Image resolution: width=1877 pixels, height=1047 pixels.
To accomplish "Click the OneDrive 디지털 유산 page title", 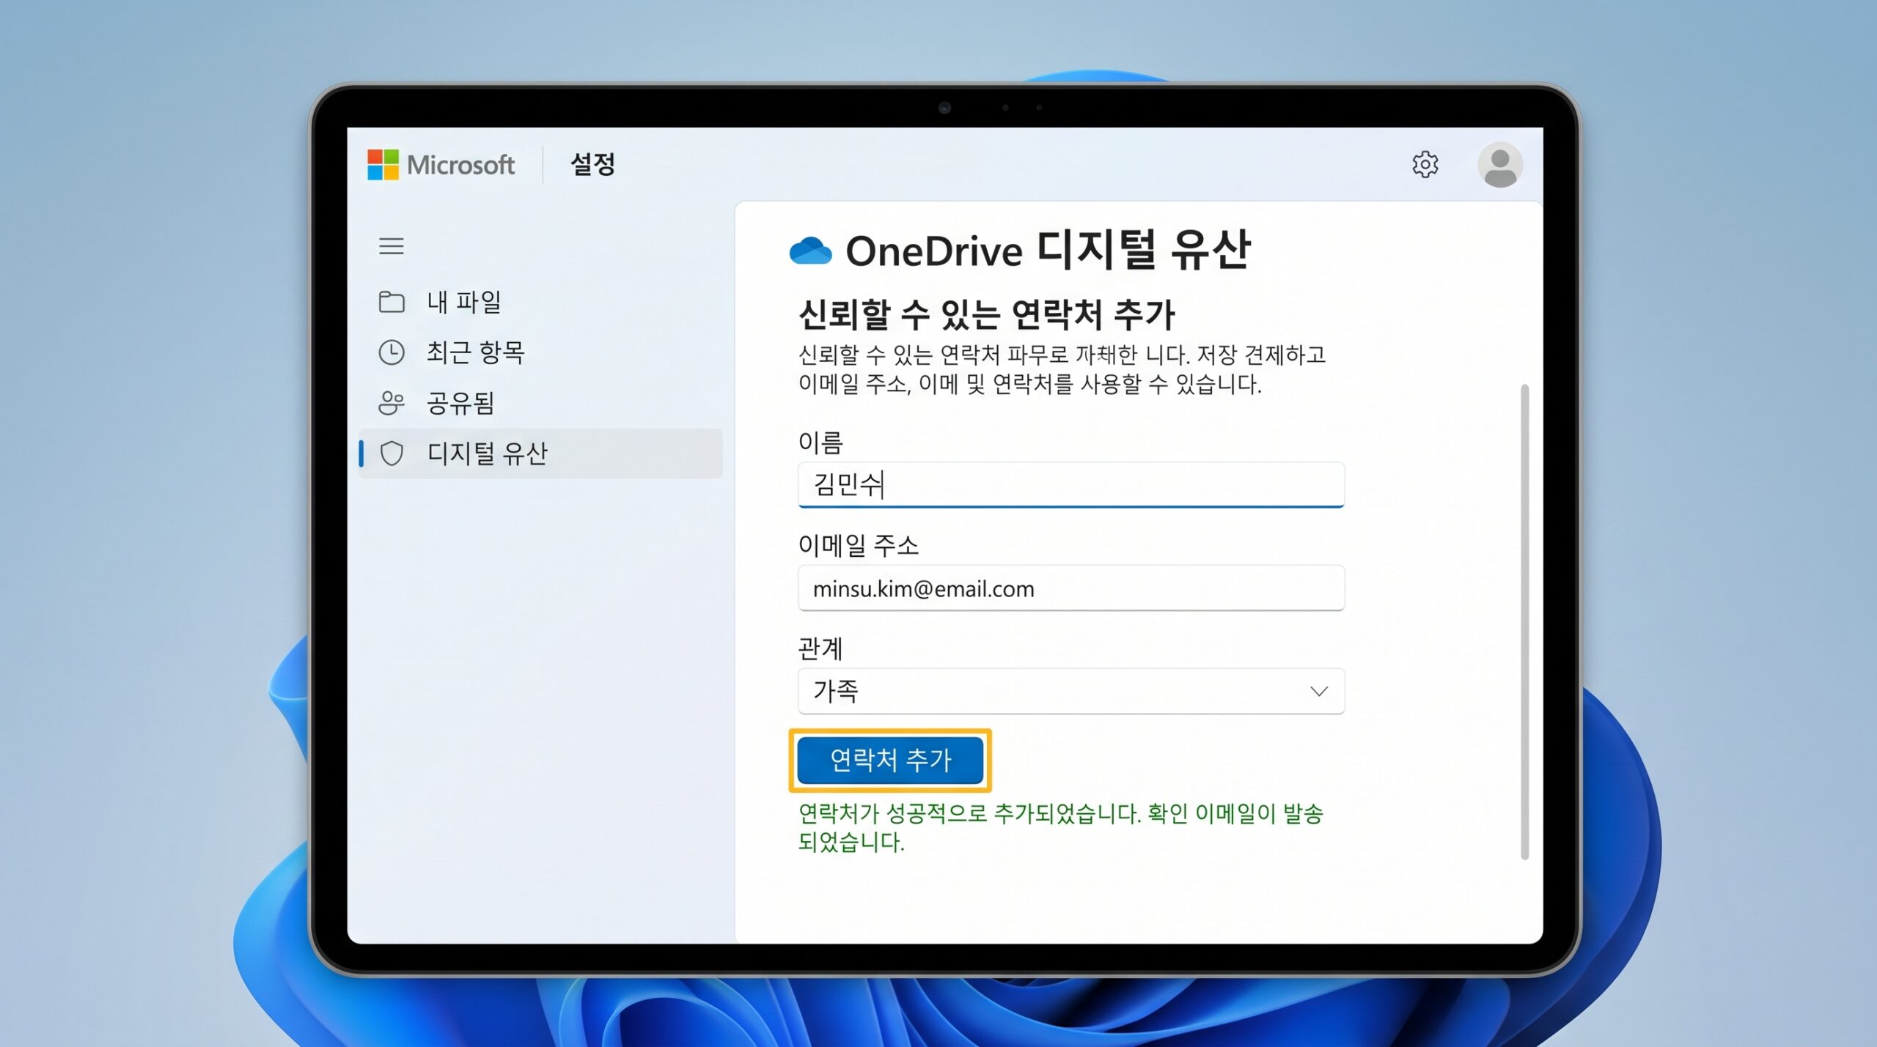I will tap(1048, 250).
